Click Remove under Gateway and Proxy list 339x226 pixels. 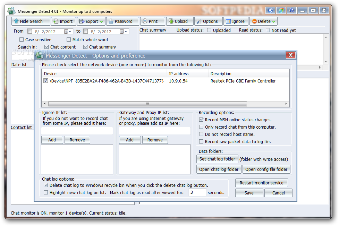155,140
